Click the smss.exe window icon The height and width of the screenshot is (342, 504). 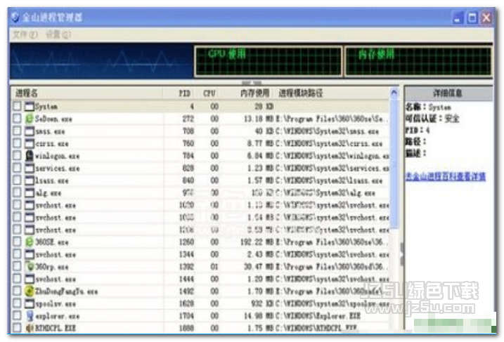[x=30, y=131]
